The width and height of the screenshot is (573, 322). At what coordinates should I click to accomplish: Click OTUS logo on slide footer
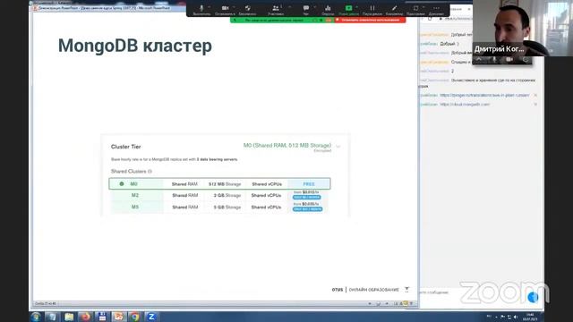[x=338, y=290]
